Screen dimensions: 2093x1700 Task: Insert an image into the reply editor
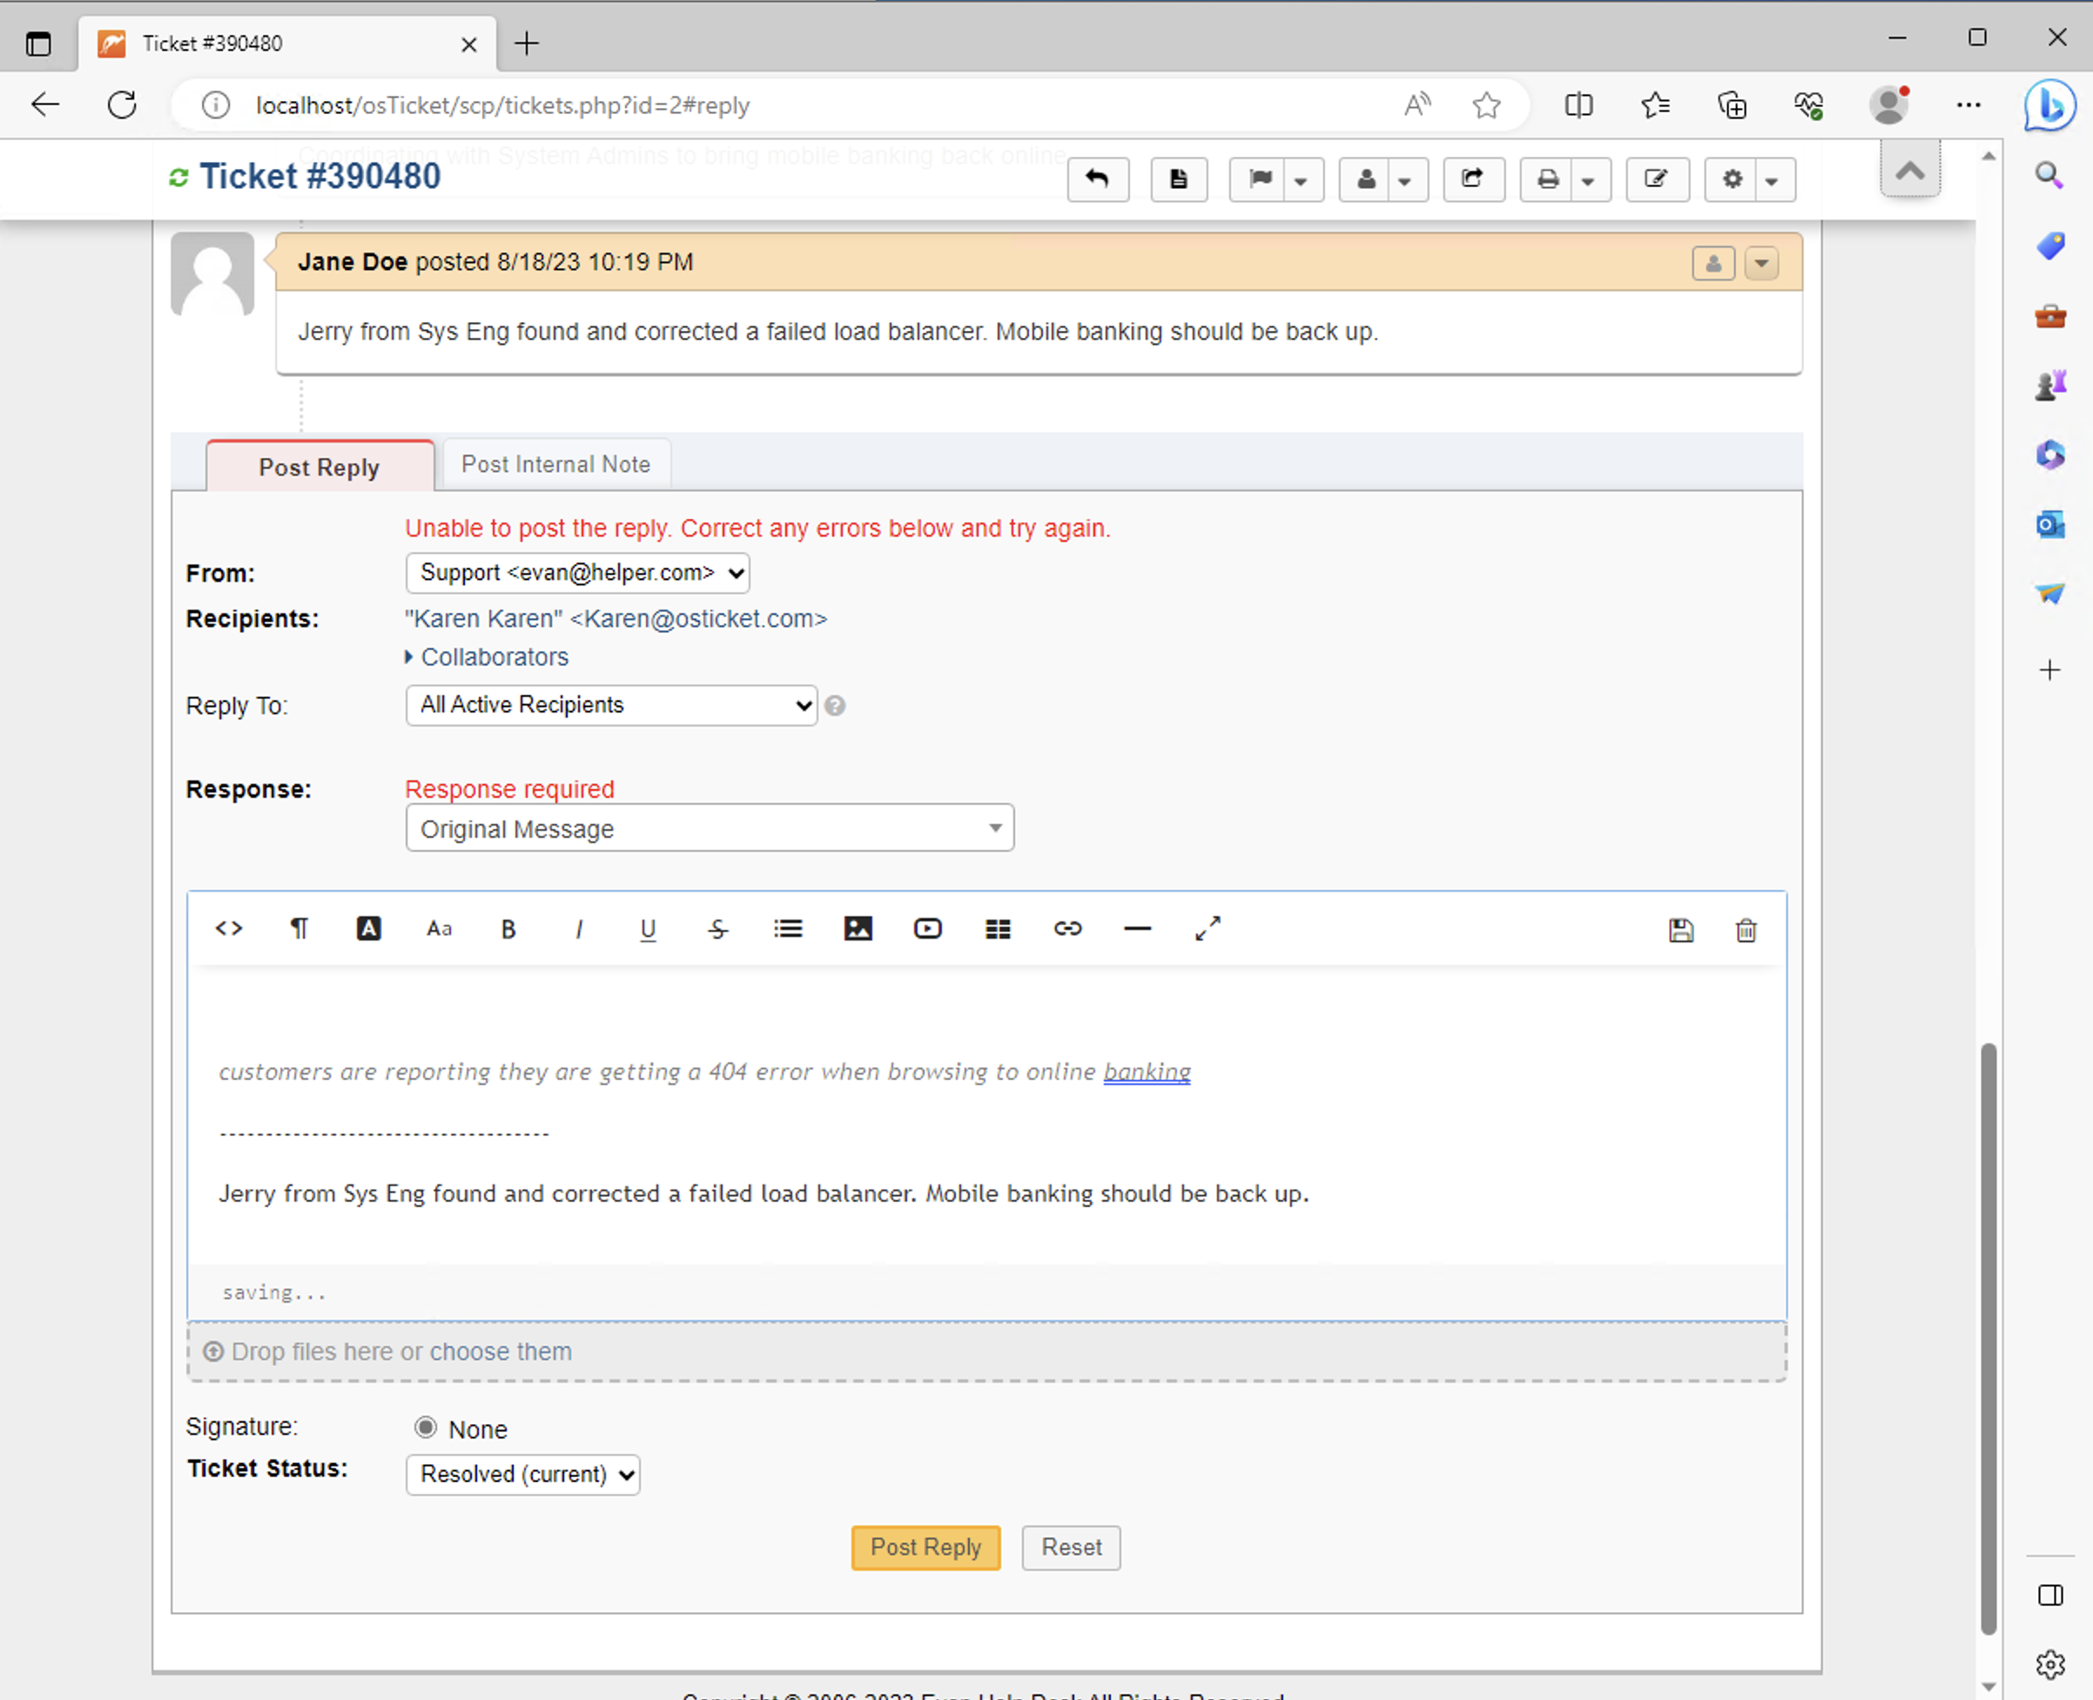point(858,928)
